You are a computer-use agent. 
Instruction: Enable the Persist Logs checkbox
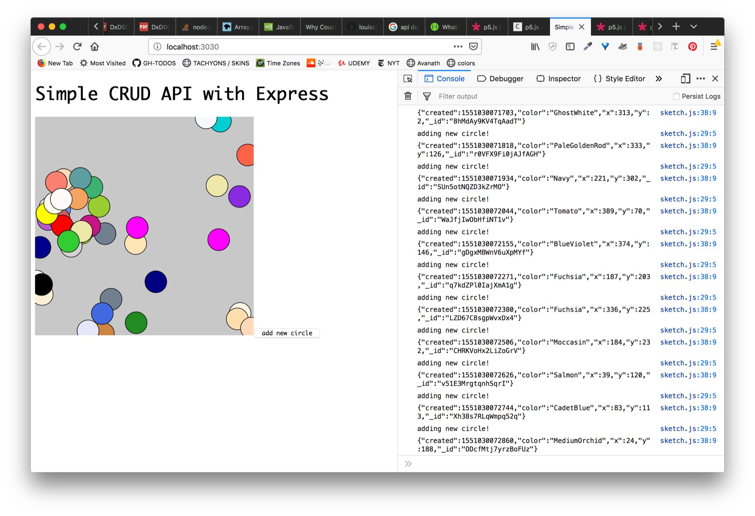676,96
